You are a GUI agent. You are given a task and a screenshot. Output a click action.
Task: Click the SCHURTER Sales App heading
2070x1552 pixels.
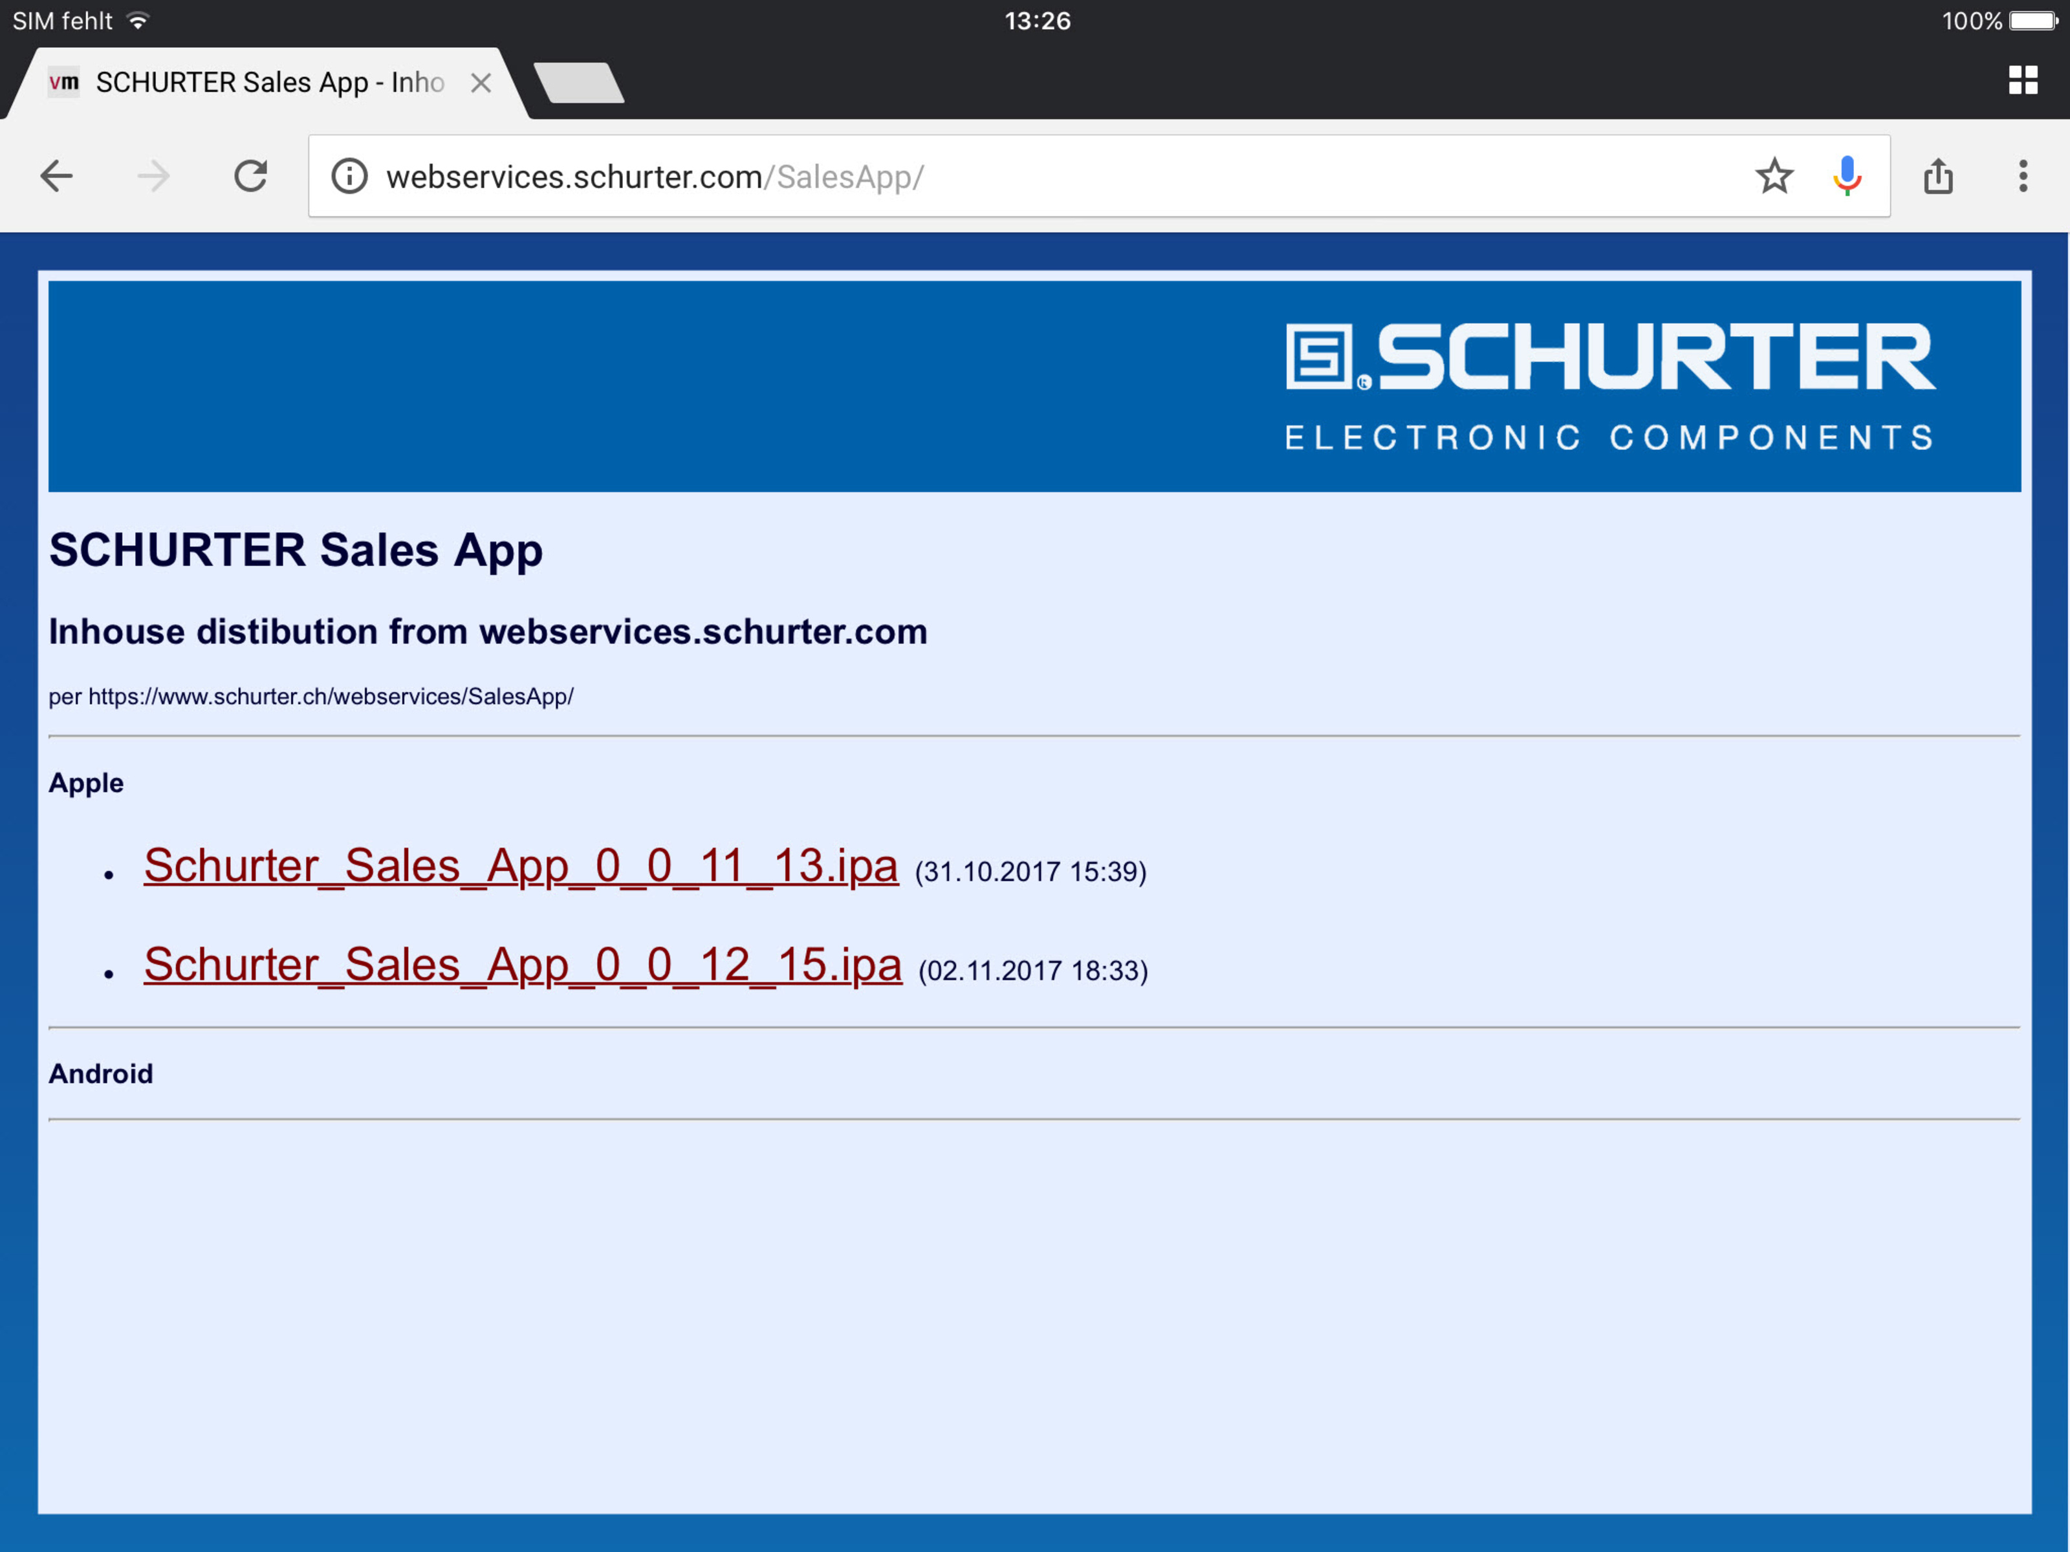pyautogui.click(x=296, y=550)
